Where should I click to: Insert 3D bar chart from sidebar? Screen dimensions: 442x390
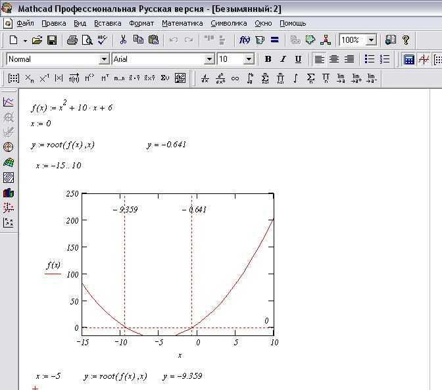point(9,193)
